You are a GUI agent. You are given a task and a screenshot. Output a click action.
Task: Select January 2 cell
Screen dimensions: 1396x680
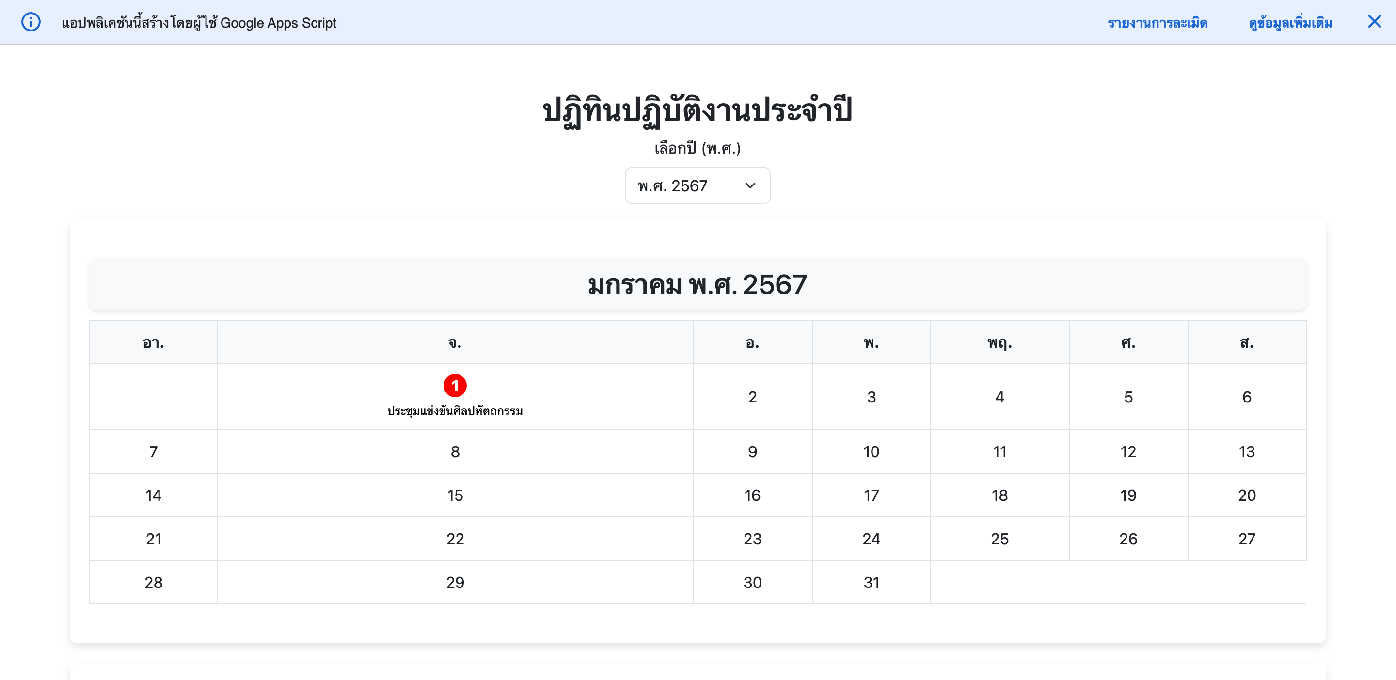752,396
